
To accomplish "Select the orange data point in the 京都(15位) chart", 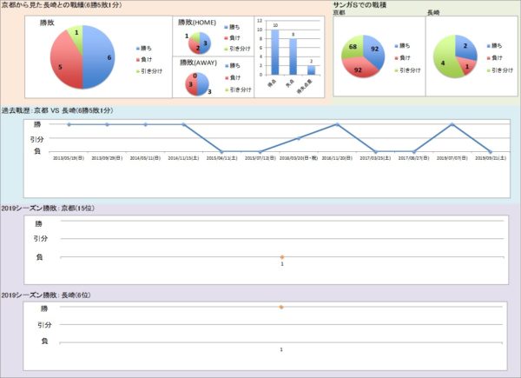I will pos(282,257).
